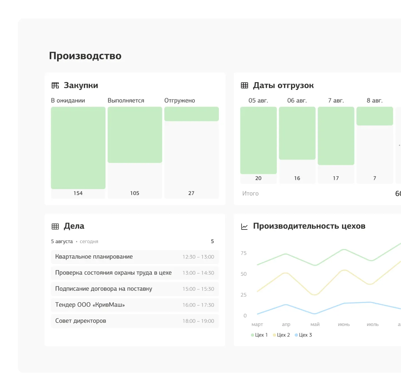Click the Даты отгрузок widget title
Viewport: 401px width, 391px height.
point(283,85)
